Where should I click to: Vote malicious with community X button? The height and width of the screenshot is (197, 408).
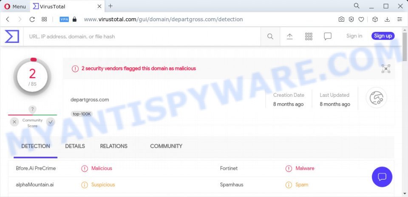(x=14, y=121)
